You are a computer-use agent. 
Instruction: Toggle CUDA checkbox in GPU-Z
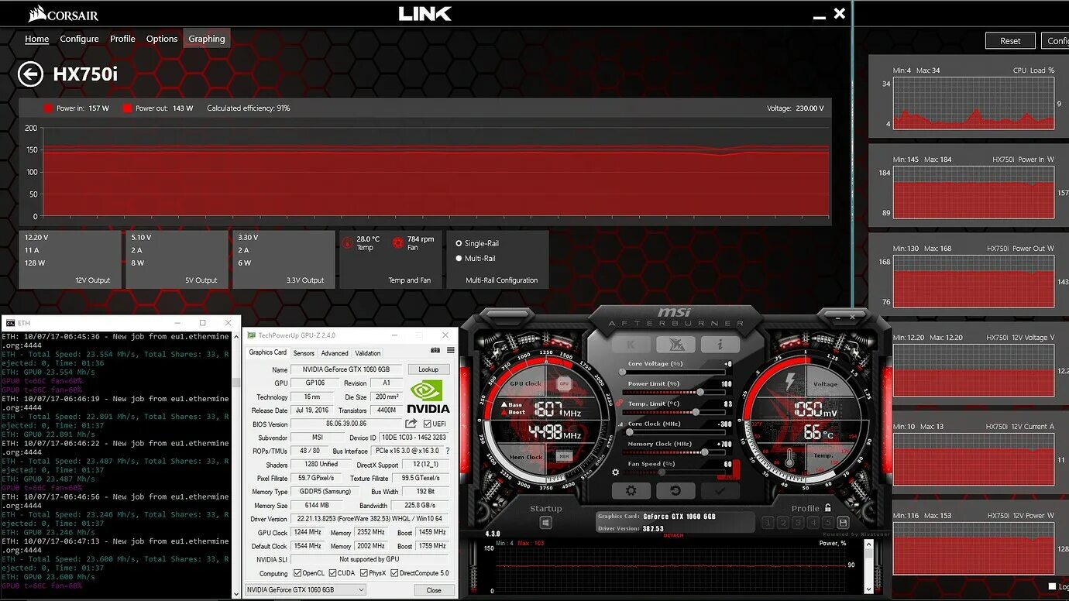(x=332, y=573)
